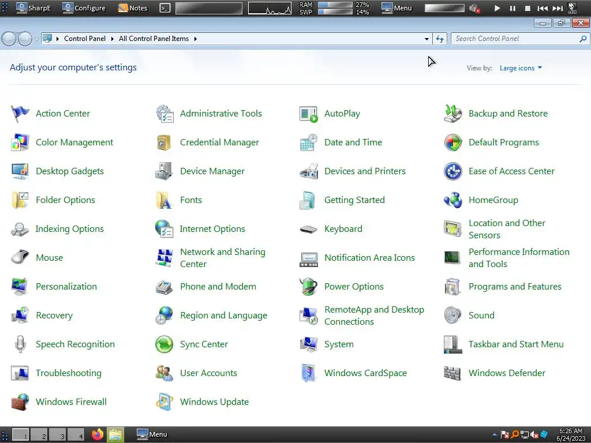The height and width of the screenshot is (443, 591).
Task: Open the System link
Action: (339, 344)
